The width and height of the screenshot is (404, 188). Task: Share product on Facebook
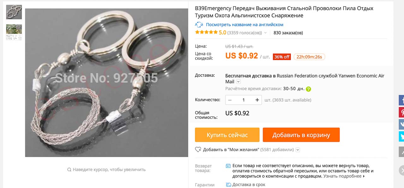click(x=401, y=100)
